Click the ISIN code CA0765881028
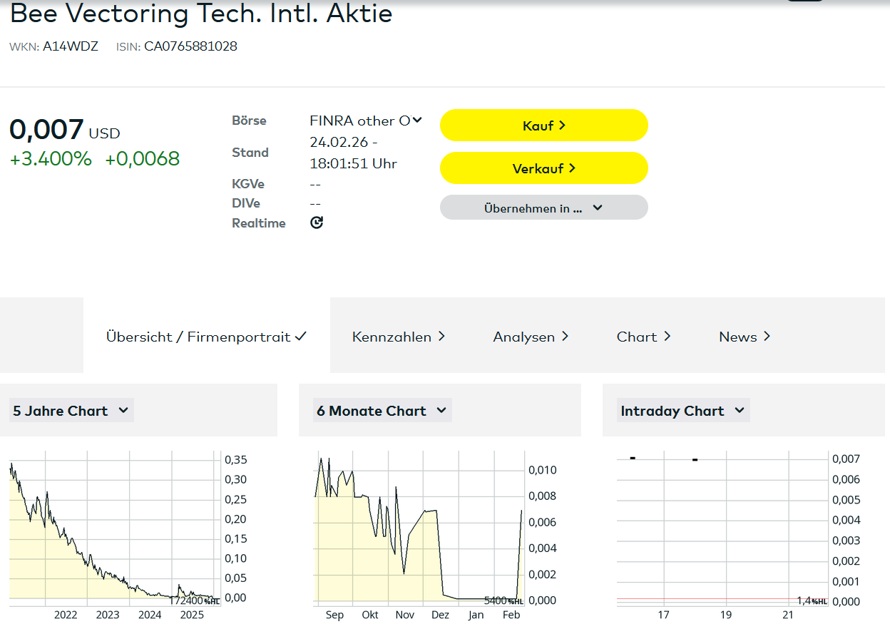This screenshot has width=890, height=629. pyautogui.click(x=190, y=46)
